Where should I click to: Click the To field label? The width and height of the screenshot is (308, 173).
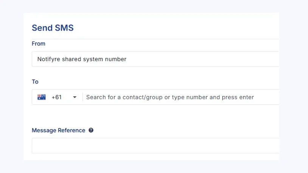pyautogui.click(x=35, y=82)
